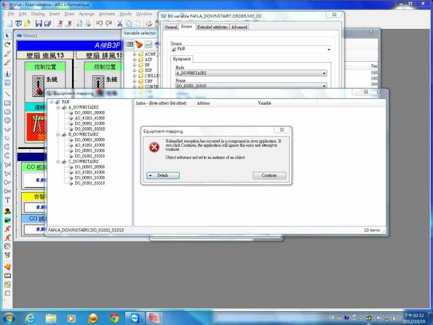
Task: Click the bit variable icon in Variable selector
Action: pos(129,44)
